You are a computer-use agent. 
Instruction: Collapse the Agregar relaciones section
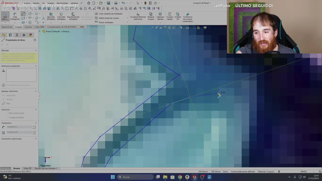coord(36,91)
